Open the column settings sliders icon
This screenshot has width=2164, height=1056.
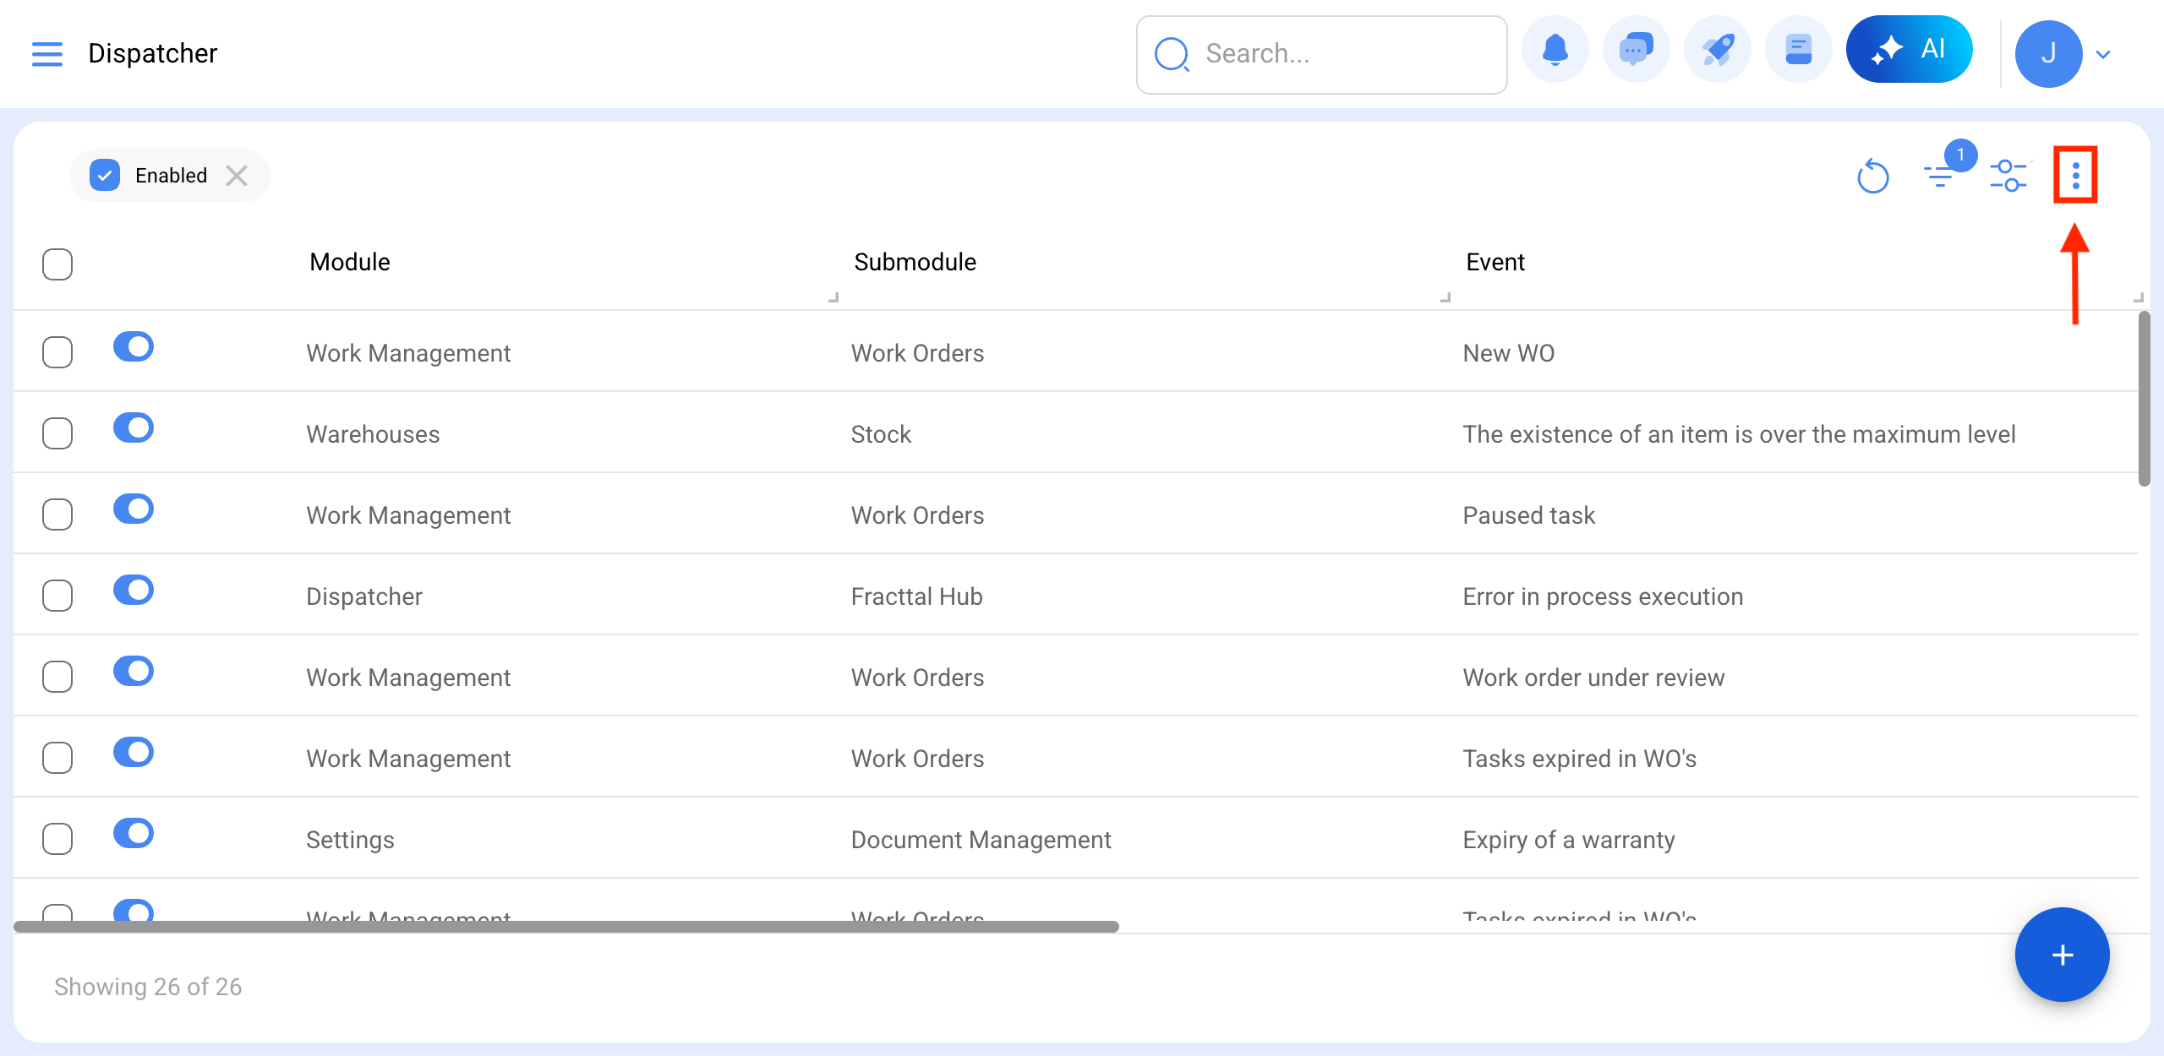(2008, 176)
